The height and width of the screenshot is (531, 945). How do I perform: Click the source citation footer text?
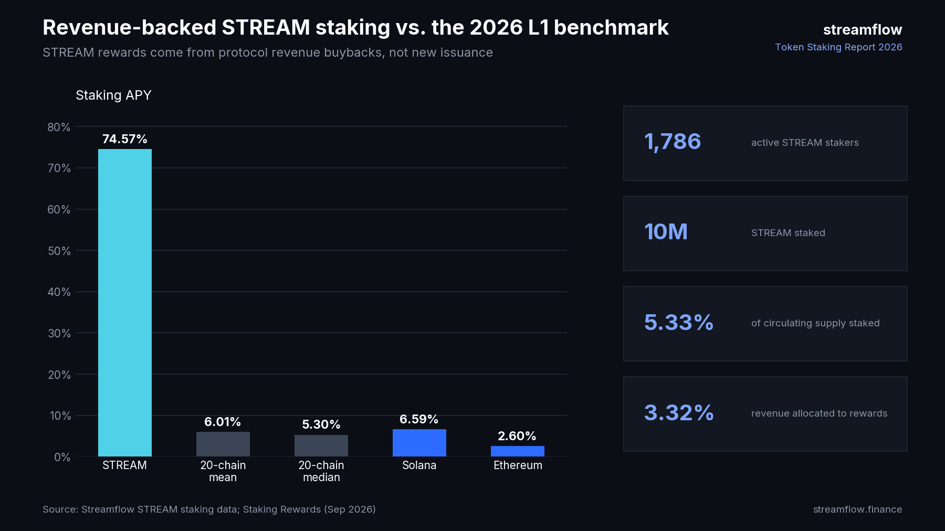pos(209,509)
